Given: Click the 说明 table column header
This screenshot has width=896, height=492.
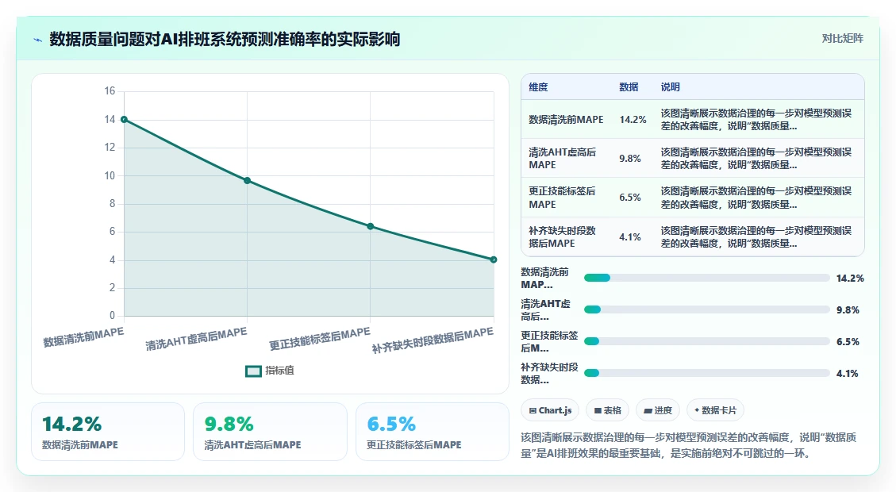Looking at the screenshot, I should click(x=671, y=86).
